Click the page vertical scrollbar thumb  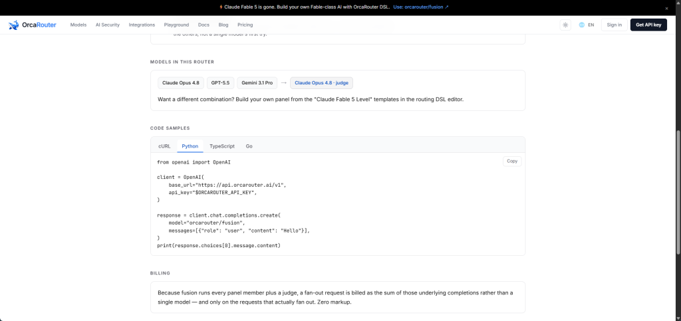[678, 192]
